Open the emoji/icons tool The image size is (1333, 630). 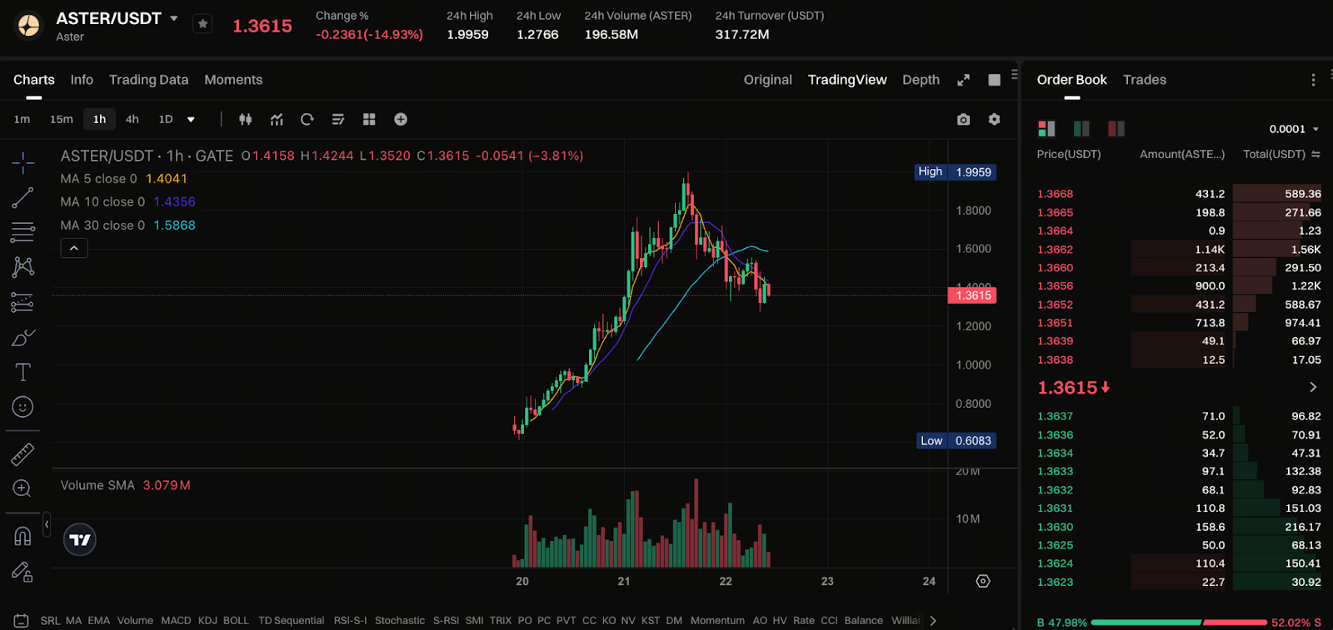point(22,406)
